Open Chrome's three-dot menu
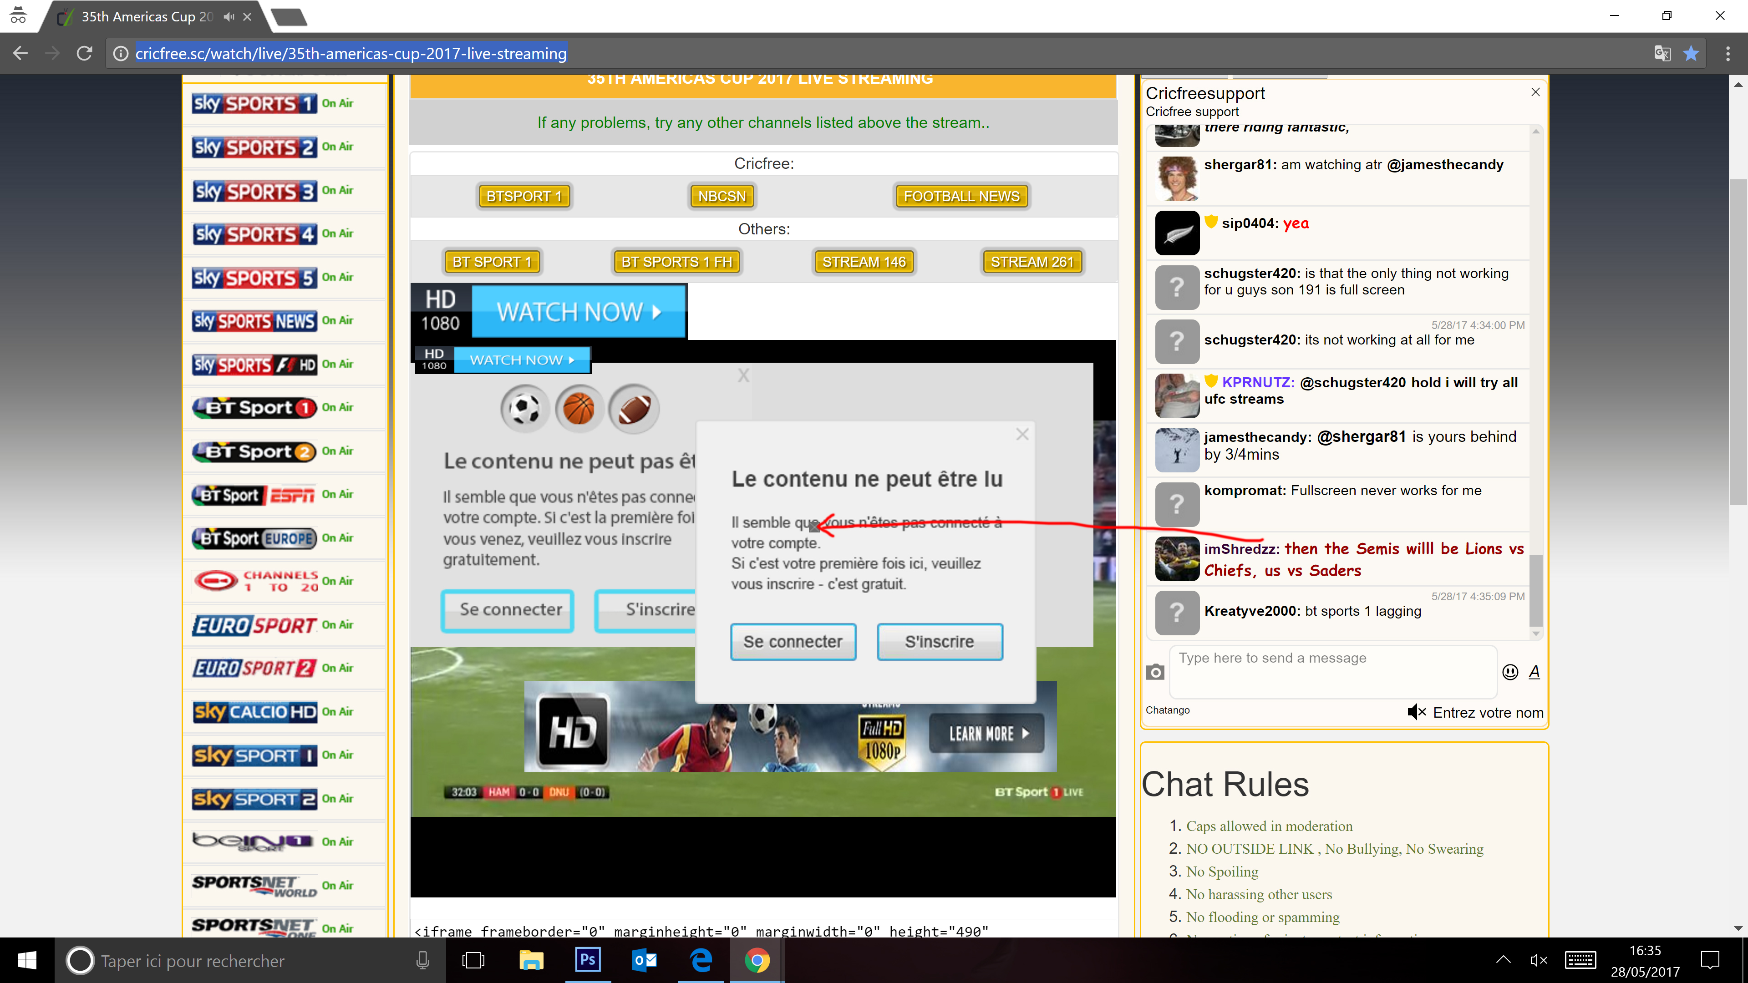 (x=1728, y=54)
